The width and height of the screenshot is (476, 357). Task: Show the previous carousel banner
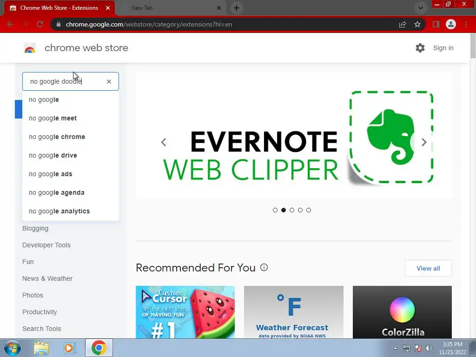(x=163, y=142)
